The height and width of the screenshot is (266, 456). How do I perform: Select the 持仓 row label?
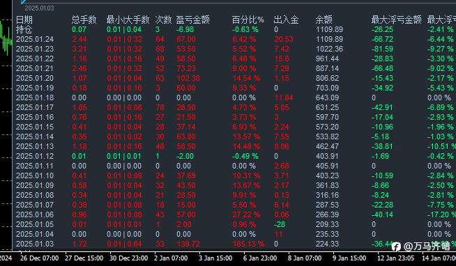click(24, 29)
